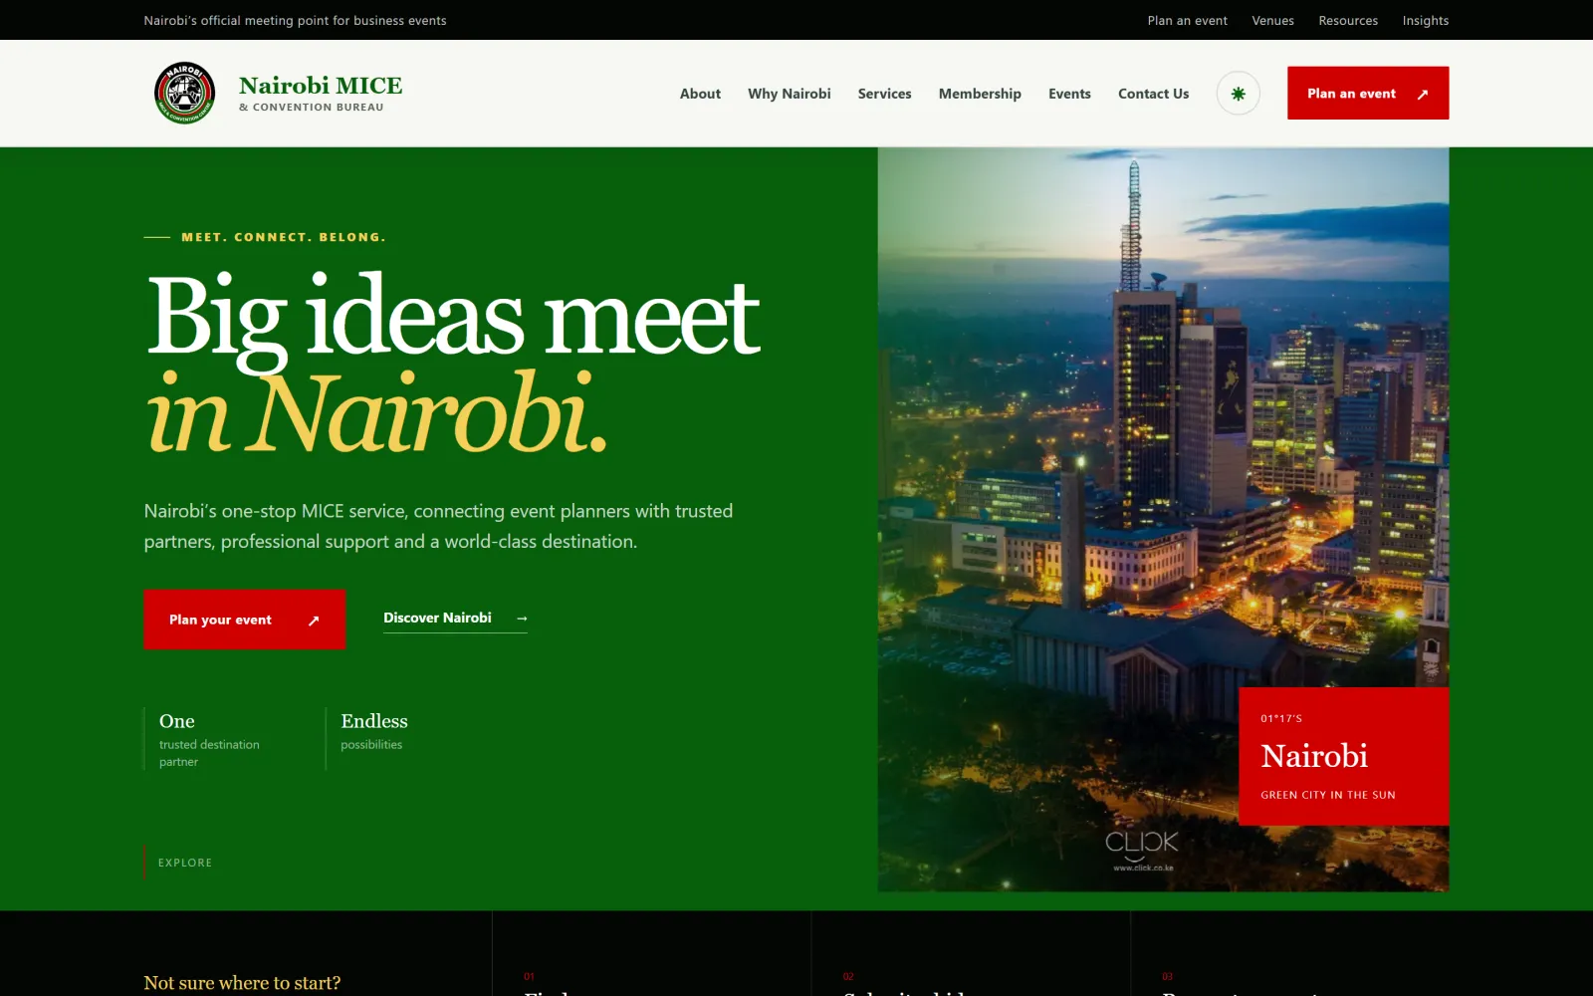
Task: Click the Nairobi MICE site title text
Action: click(x=321, y=86)
